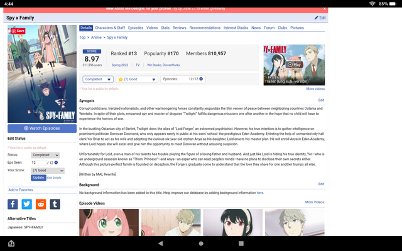Play the trailer video

(294, 65)
